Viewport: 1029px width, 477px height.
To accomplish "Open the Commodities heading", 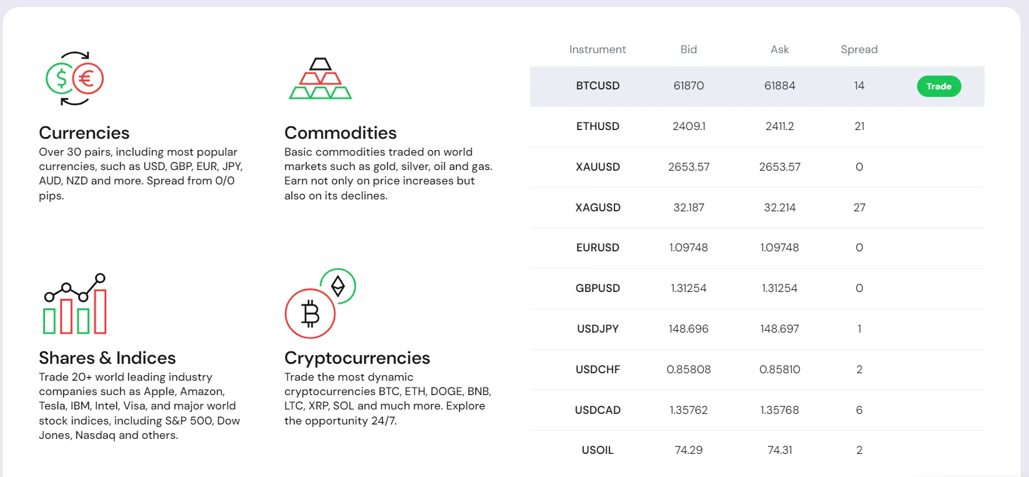I will [340, 133].
